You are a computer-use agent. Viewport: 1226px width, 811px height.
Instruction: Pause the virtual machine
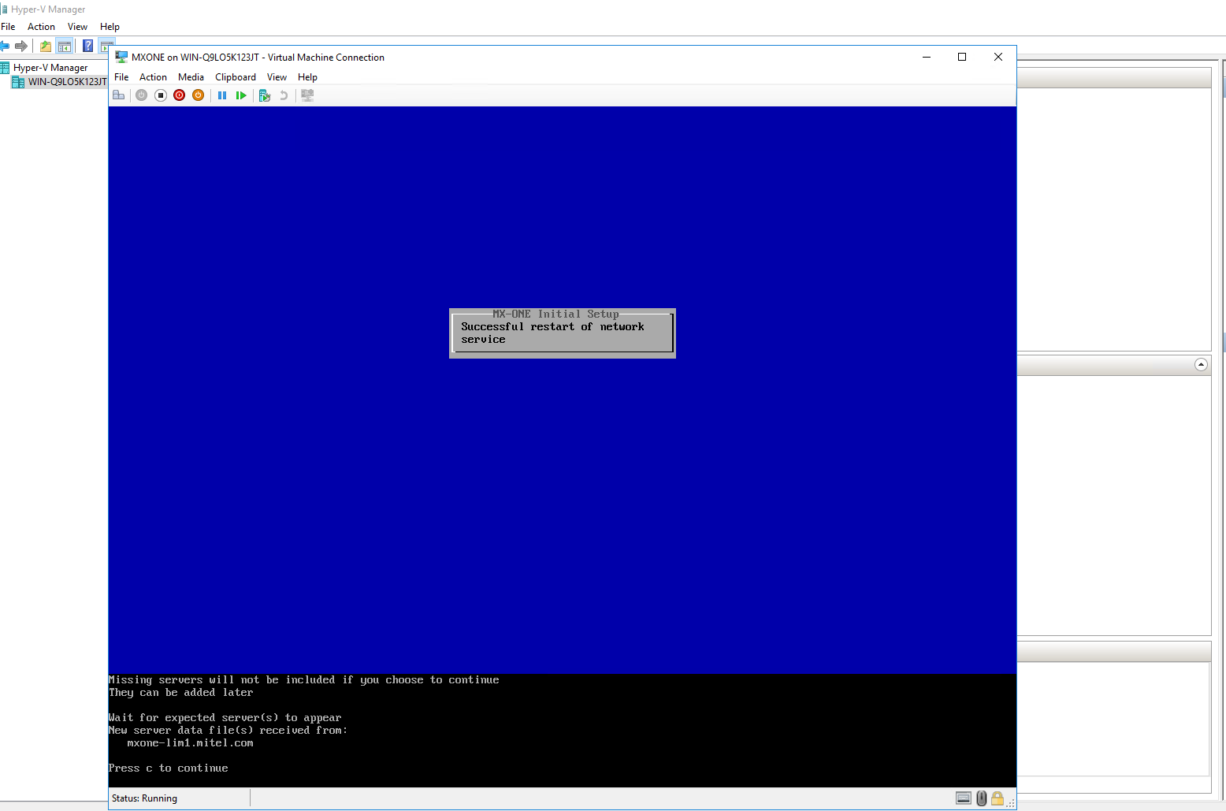pyautogui.click(x=222, y=95)
